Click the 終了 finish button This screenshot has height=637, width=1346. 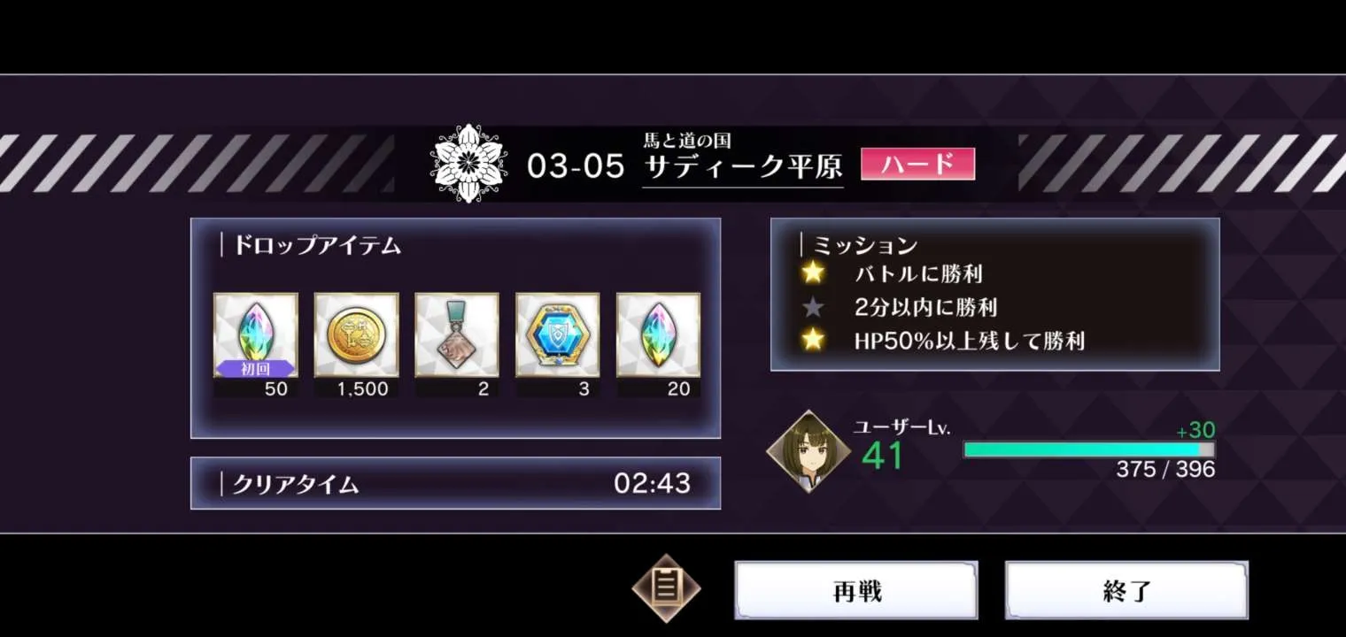coord(1126,590)
